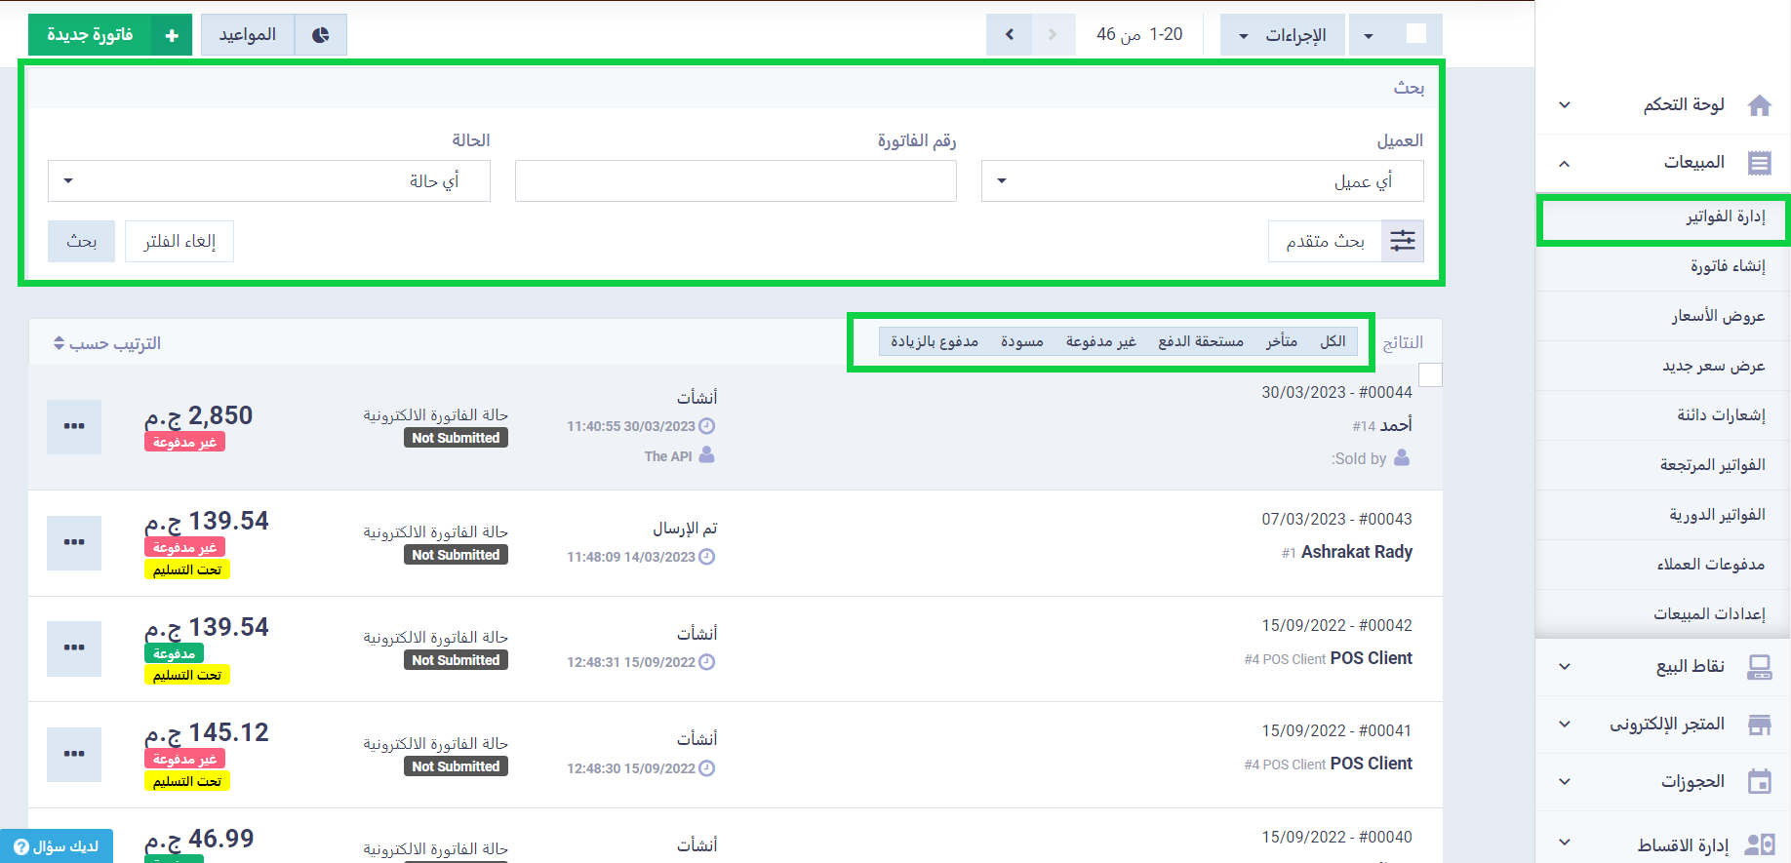The image size is (1791, 863).
Task: Expand the الحالة status dropdown
Action: tap(268, 181)
